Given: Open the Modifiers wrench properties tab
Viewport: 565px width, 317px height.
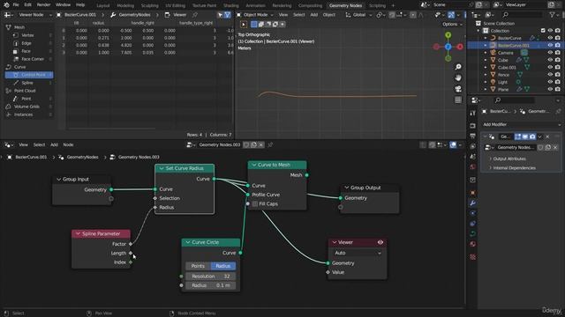Looking at the screenshot, I should tap(473, 203).
